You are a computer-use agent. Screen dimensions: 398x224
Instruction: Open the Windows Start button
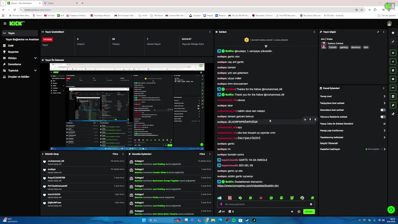click(x=144, y=220)
